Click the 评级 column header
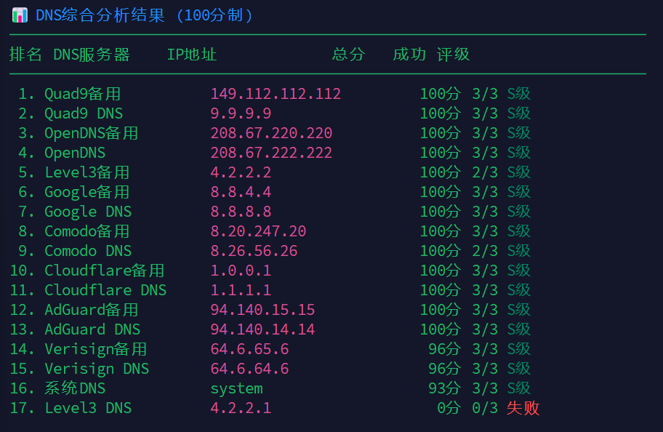Screen dimensions: 663x432 click(x=453, y=54)
